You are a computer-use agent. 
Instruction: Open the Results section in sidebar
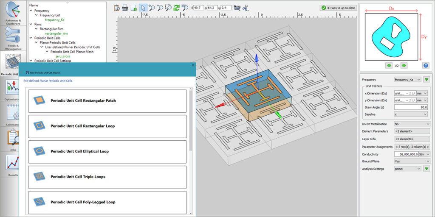click(12, 165)
